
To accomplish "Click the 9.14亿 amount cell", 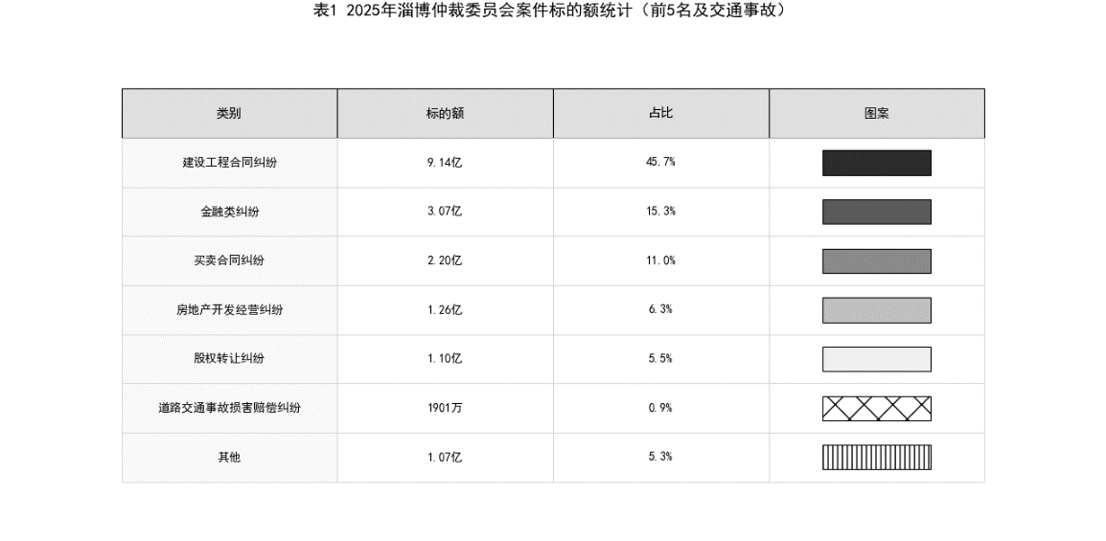I will point(445,163).
